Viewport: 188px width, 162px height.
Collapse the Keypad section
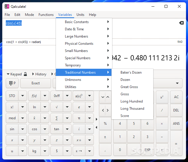[x=14, y=74]
